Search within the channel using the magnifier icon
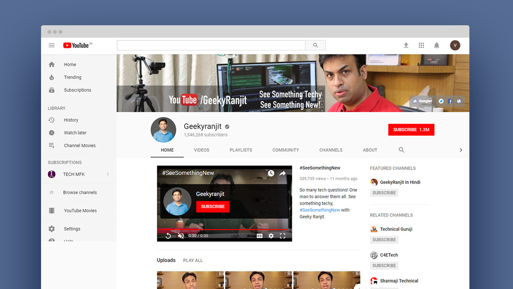The image size is (513, 289). click(x=401, y=150)
